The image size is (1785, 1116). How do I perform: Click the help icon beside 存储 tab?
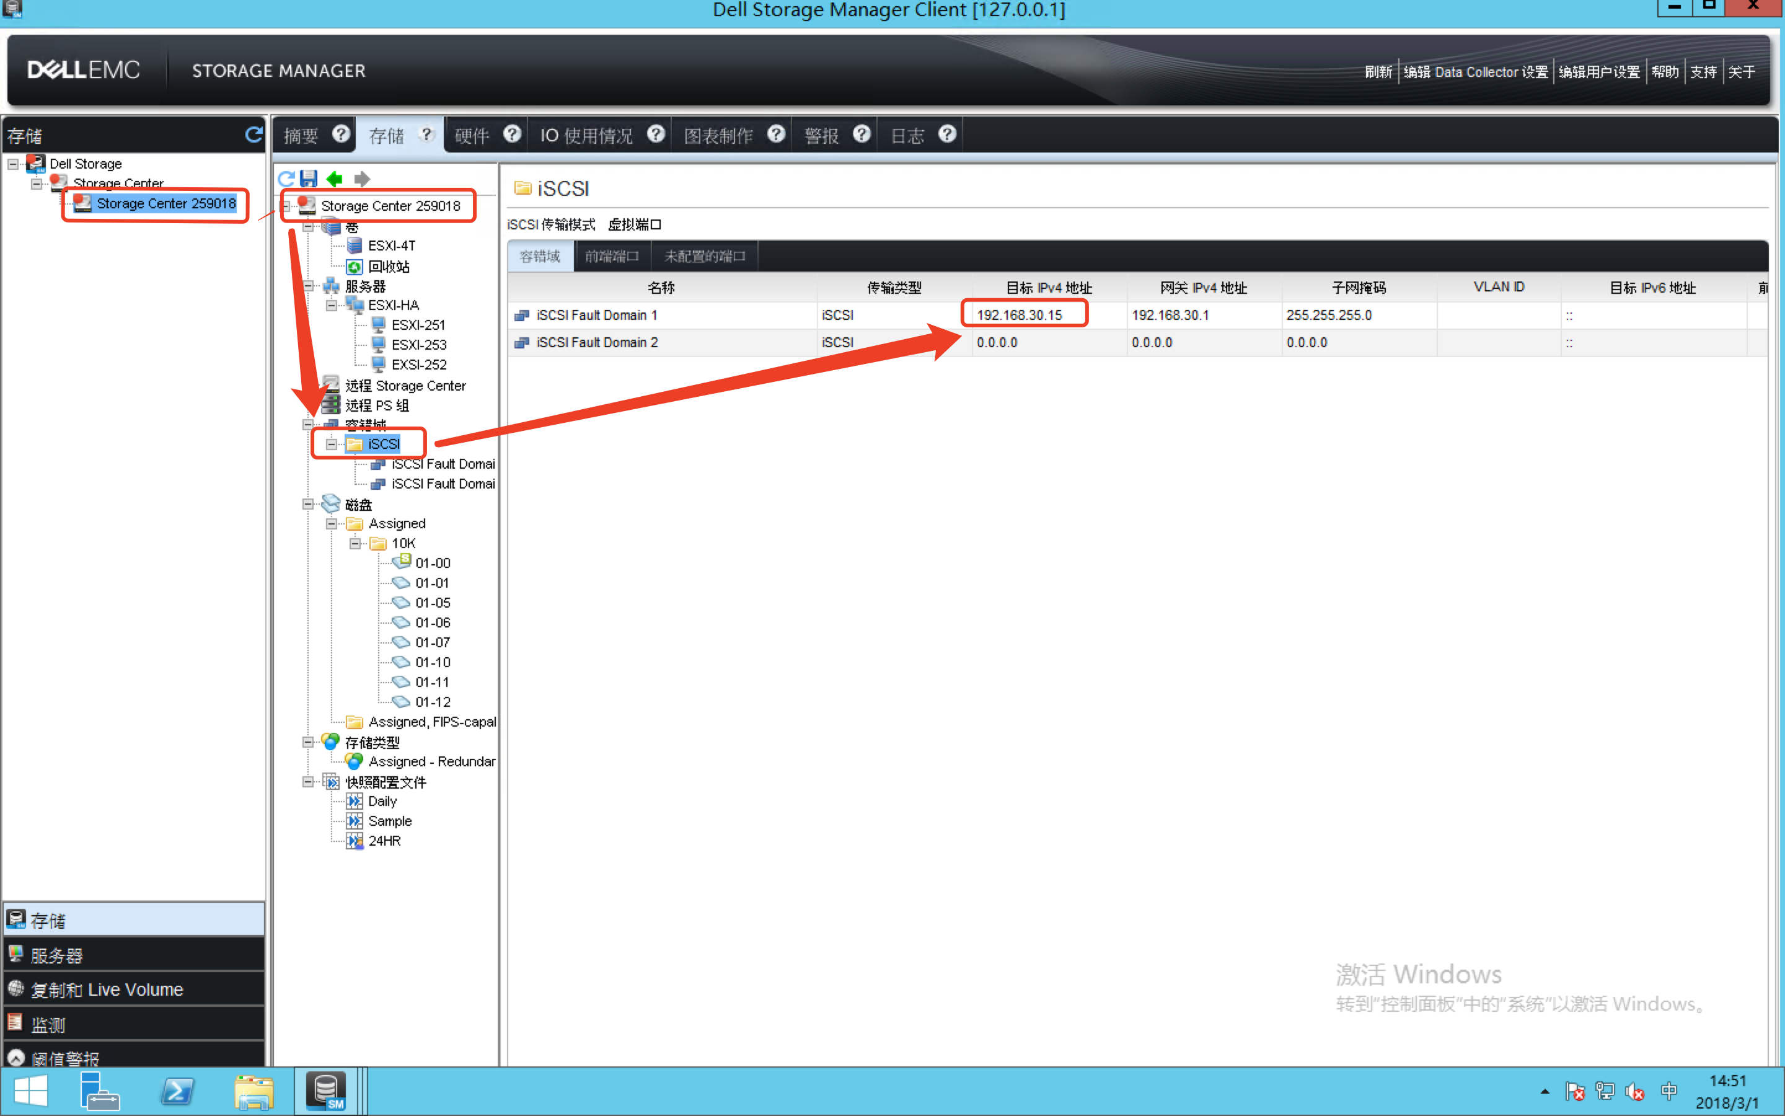pyautogui.click(x=426, y=135)
